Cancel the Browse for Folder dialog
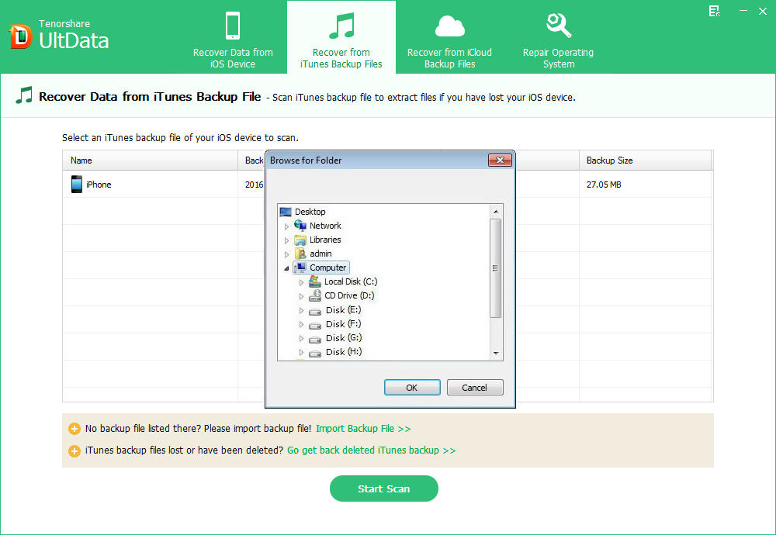This screenshot has width=776, height=535. (475, 388)
